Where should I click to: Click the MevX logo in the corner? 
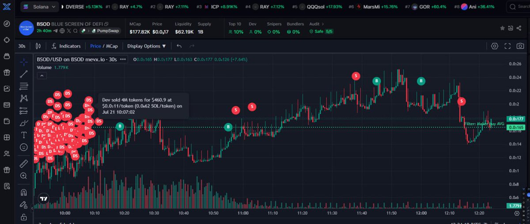pos(7,7)
